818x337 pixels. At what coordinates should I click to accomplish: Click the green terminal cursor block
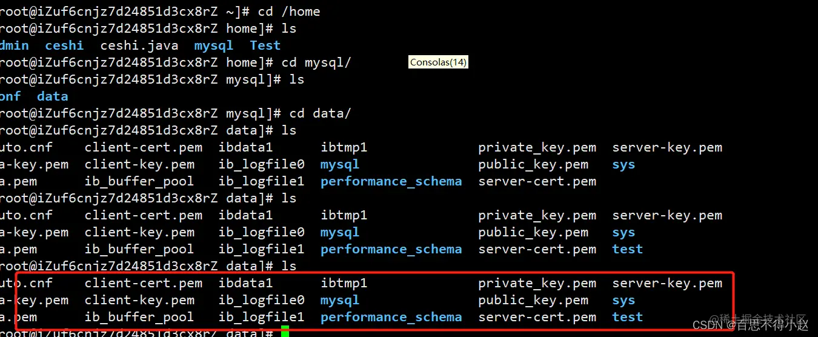point(285,332)
